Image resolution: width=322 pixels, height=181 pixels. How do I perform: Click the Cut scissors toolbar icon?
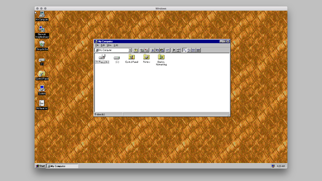click(x=153, y=50)
